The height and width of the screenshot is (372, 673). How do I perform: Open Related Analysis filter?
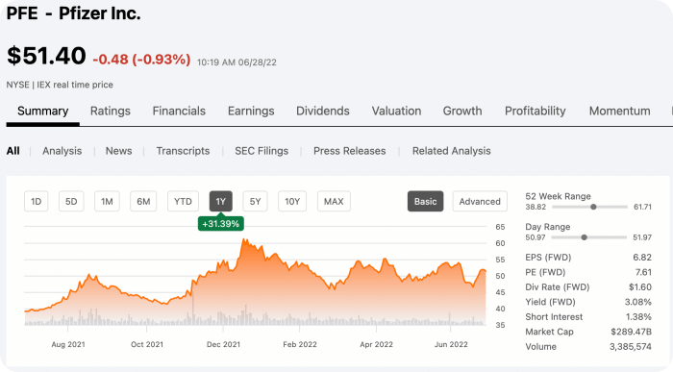(451, 151)
